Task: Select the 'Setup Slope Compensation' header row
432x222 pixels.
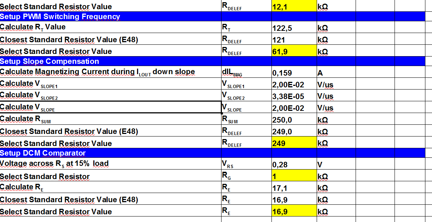Action: (212, 61)
